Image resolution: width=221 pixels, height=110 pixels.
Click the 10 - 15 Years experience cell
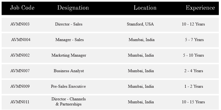194,102
